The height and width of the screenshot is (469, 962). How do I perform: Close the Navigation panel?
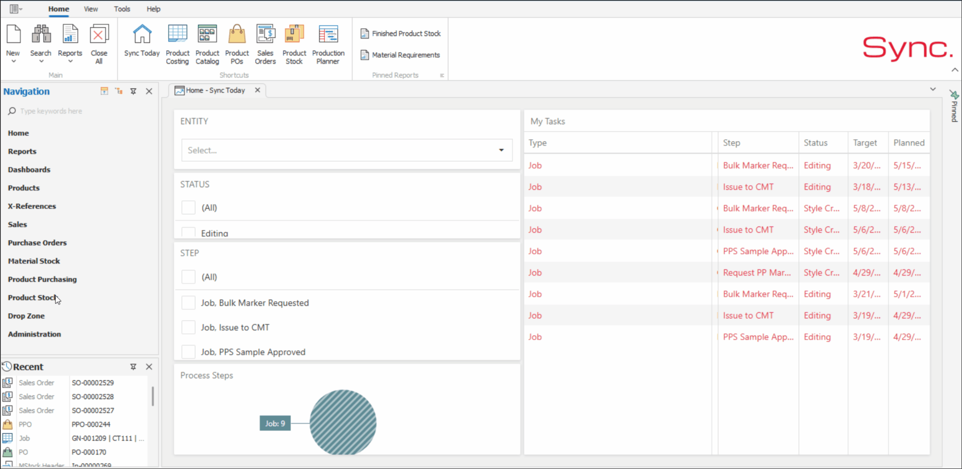pos(149,91)
